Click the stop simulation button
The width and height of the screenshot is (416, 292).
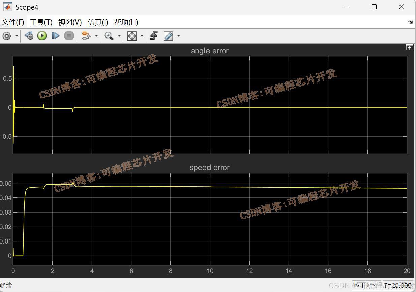69,36
